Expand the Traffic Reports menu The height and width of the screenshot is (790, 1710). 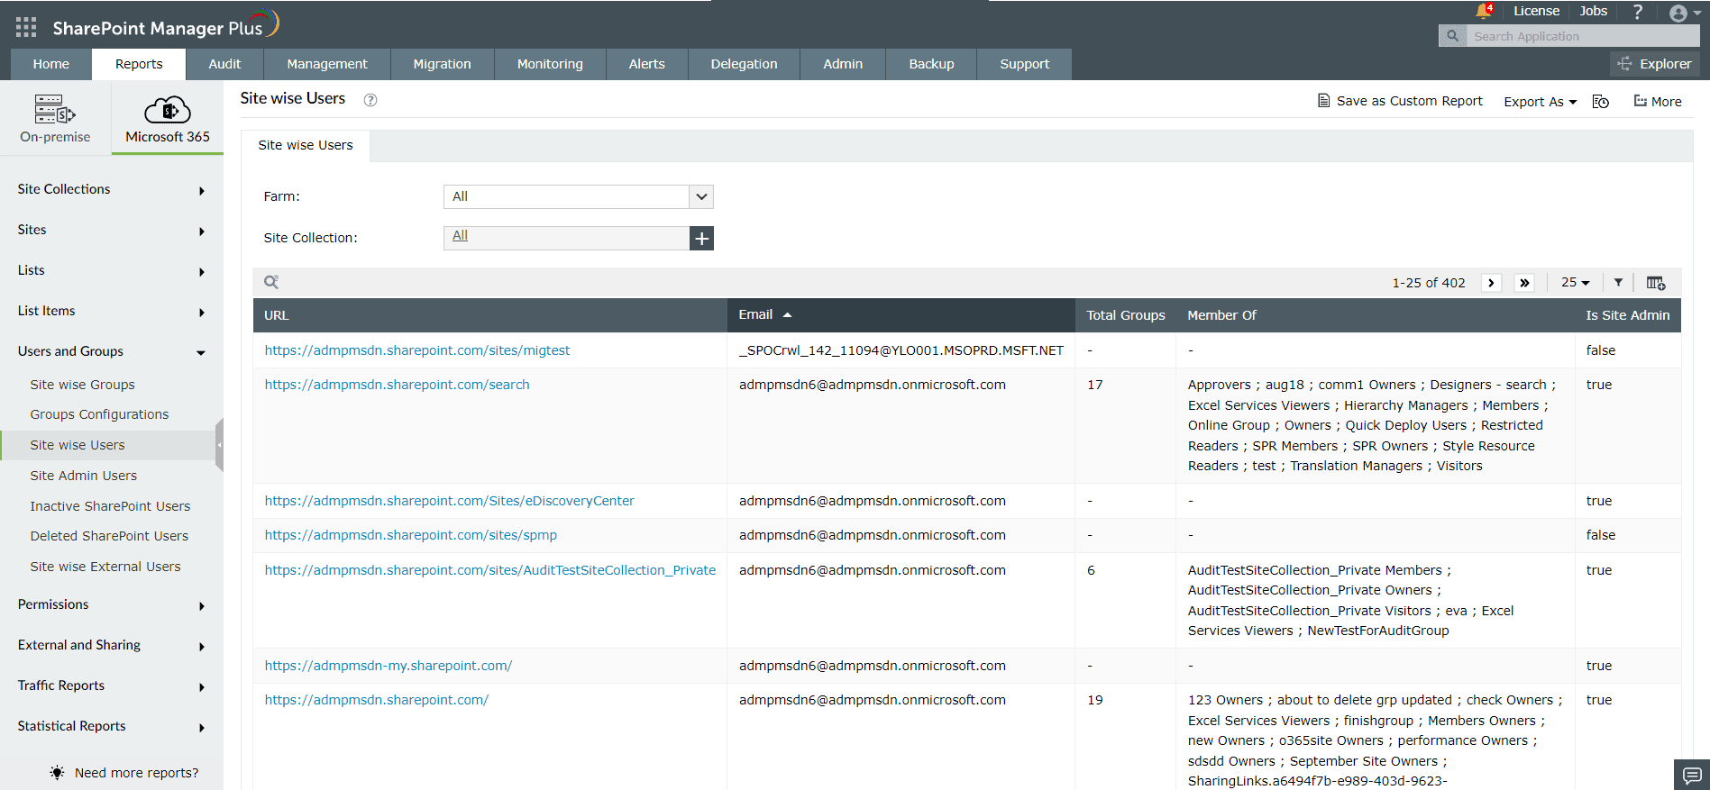point(112,686)
